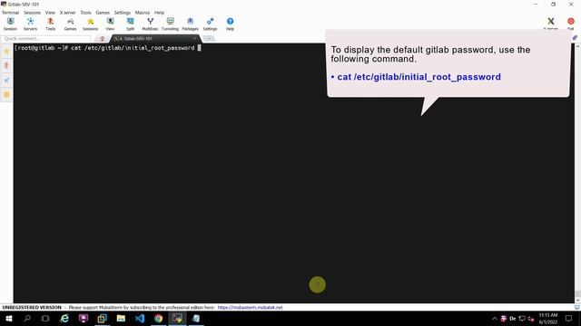Click the Tools toolbar icon
The image size is (581, 326).
click(51, 24)
